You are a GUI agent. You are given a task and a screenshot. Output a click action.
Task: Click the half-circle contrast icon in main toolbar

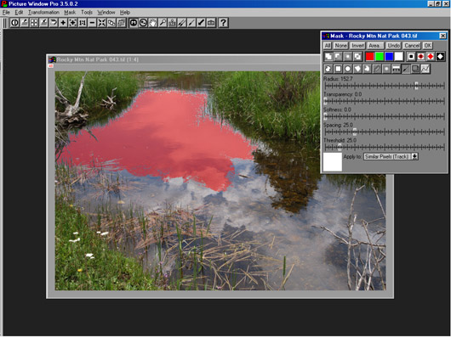pyautogui.click(x=14, y=23)
